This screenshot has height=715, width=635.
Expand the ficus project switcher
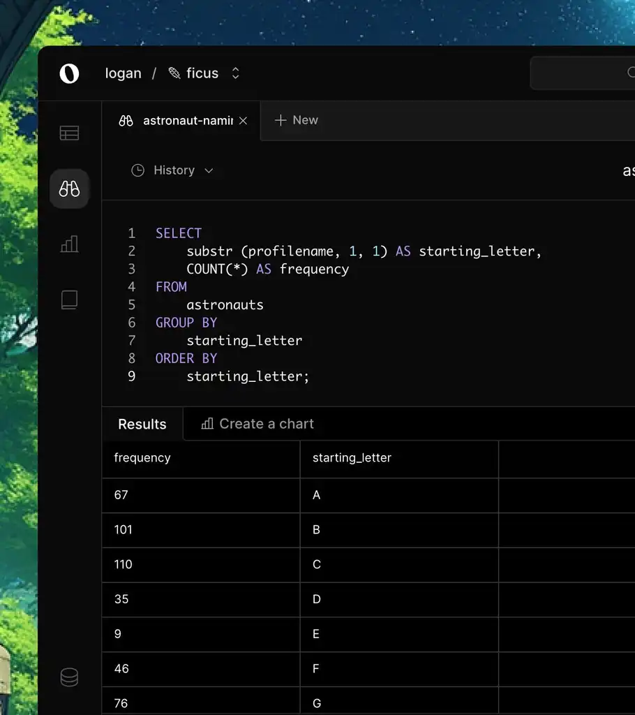click(x=235, y=73)
